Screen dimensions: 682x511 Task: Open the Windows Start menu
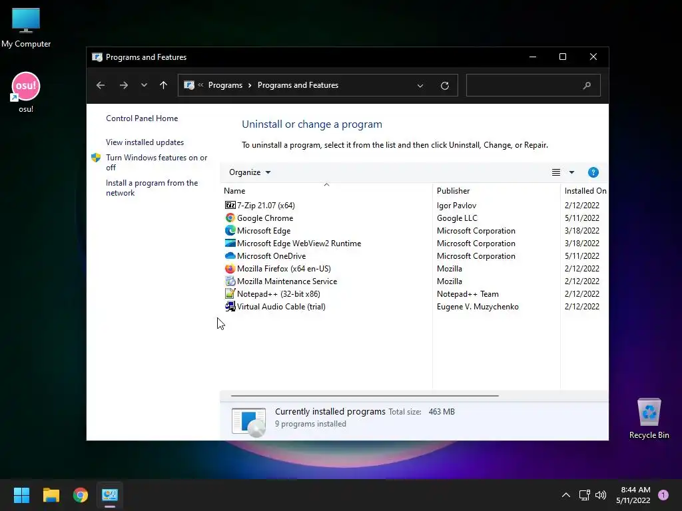point(21,495)
